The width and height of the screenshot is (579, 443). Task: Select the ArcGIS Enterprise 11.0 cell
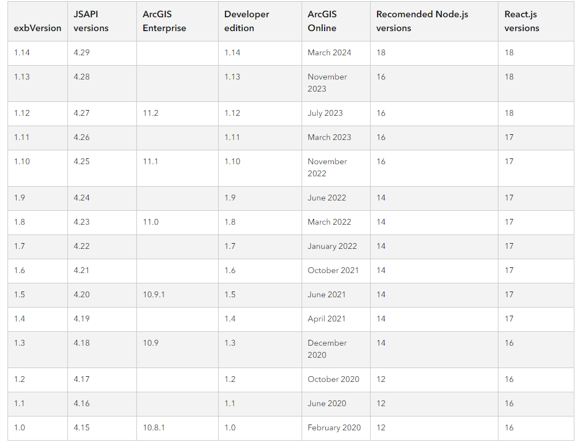pos(151,222)
